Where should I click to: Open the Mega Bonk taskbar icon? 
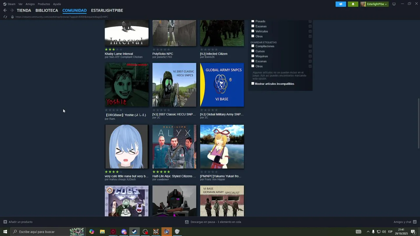coord(156,232)
